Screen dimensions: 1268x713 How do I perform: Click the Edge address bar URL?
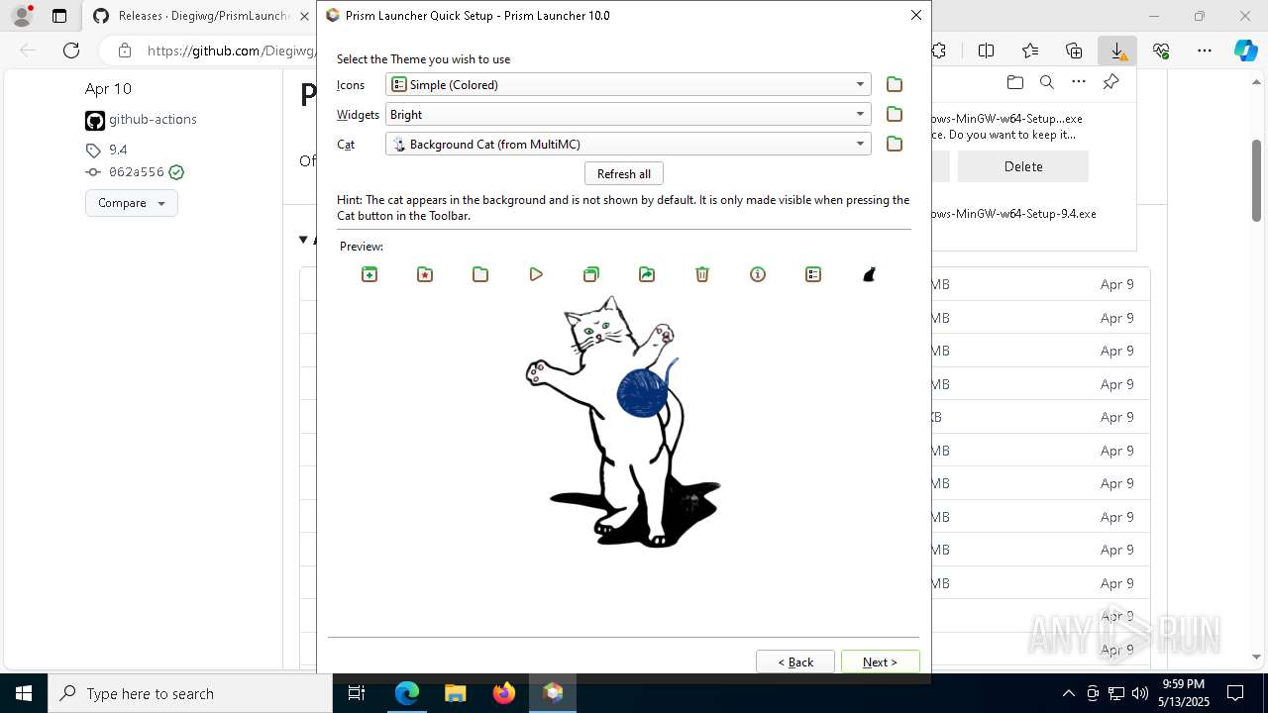pos(232,51)
